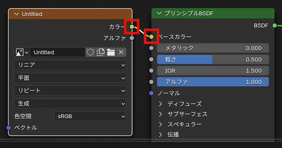Click the IOR input socket
Image resolution: width=282 pixels, height=148 pixels.
[x=151, y=71]
